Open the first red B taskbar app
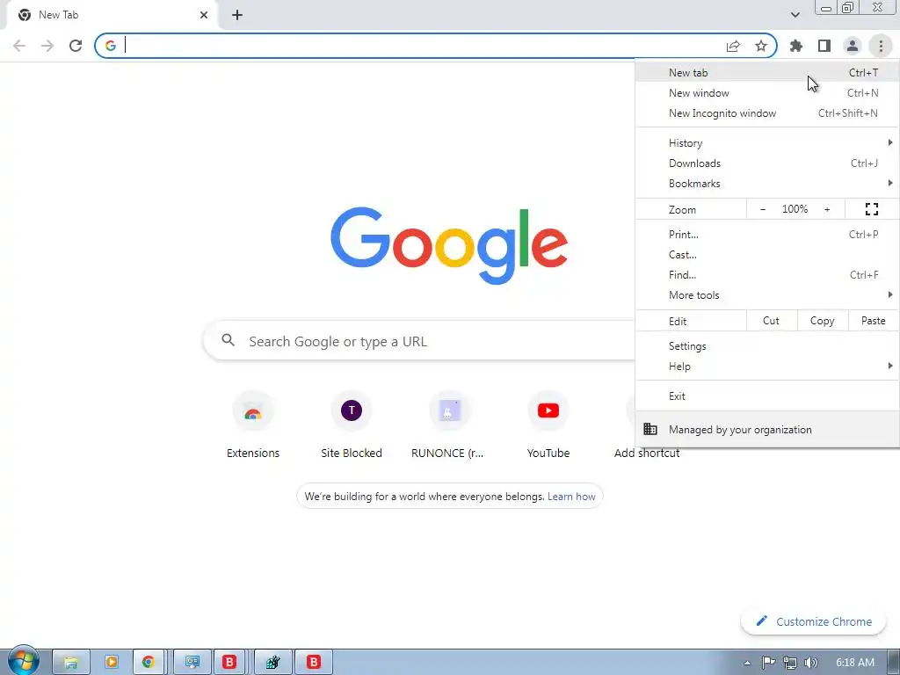 point(229,663)
